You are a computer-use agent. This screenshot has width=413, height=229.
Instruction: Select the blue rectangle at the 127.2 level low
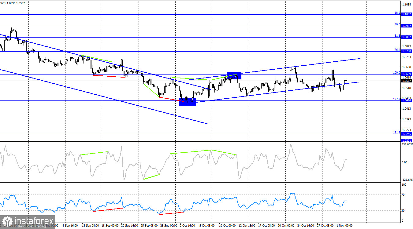[188, 102]
